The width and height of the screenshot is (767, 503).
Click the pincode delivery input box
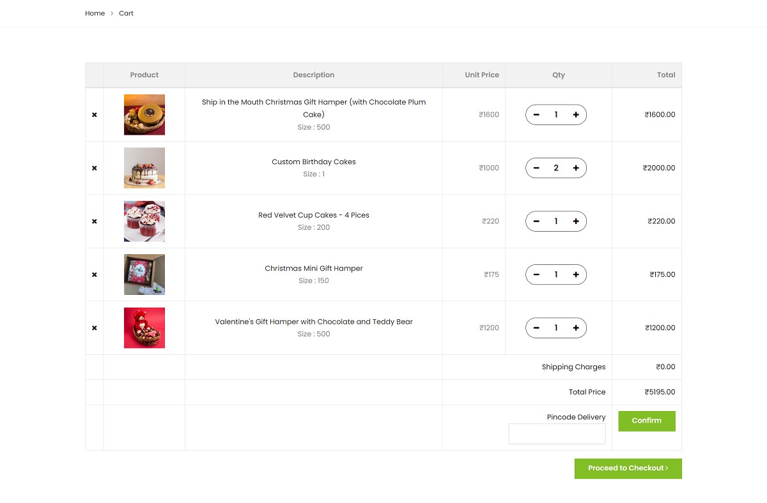[x=557, y=433]
